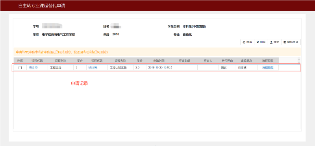Click the table scrollbar up arrow
The height and width of the screenshot is (146, 315).
click(x=299, y=59)
